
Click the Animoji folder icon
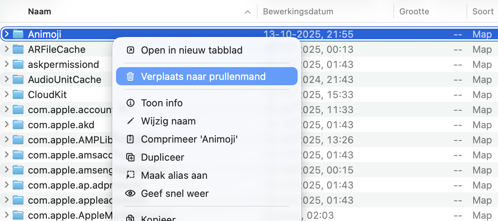point(18,34)
